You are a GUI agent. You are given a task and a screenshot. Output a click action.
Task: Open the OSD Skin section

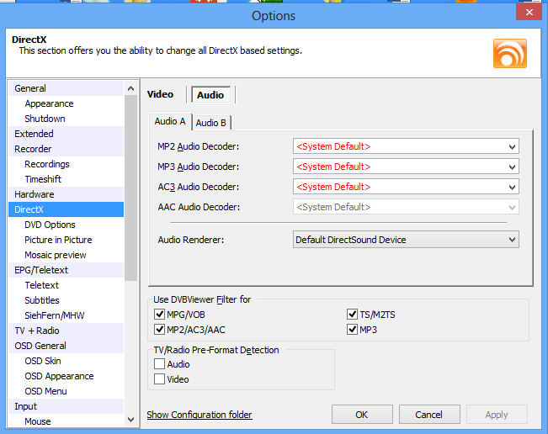[x=66, y=361]
